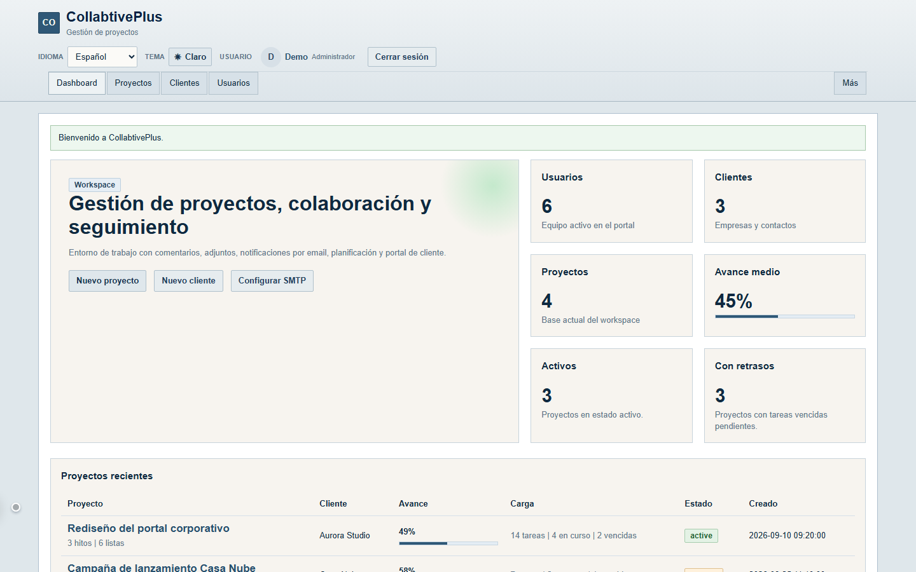
Task: Click the 49% progress bar for Rediseño project
Action: click(448, 543)
